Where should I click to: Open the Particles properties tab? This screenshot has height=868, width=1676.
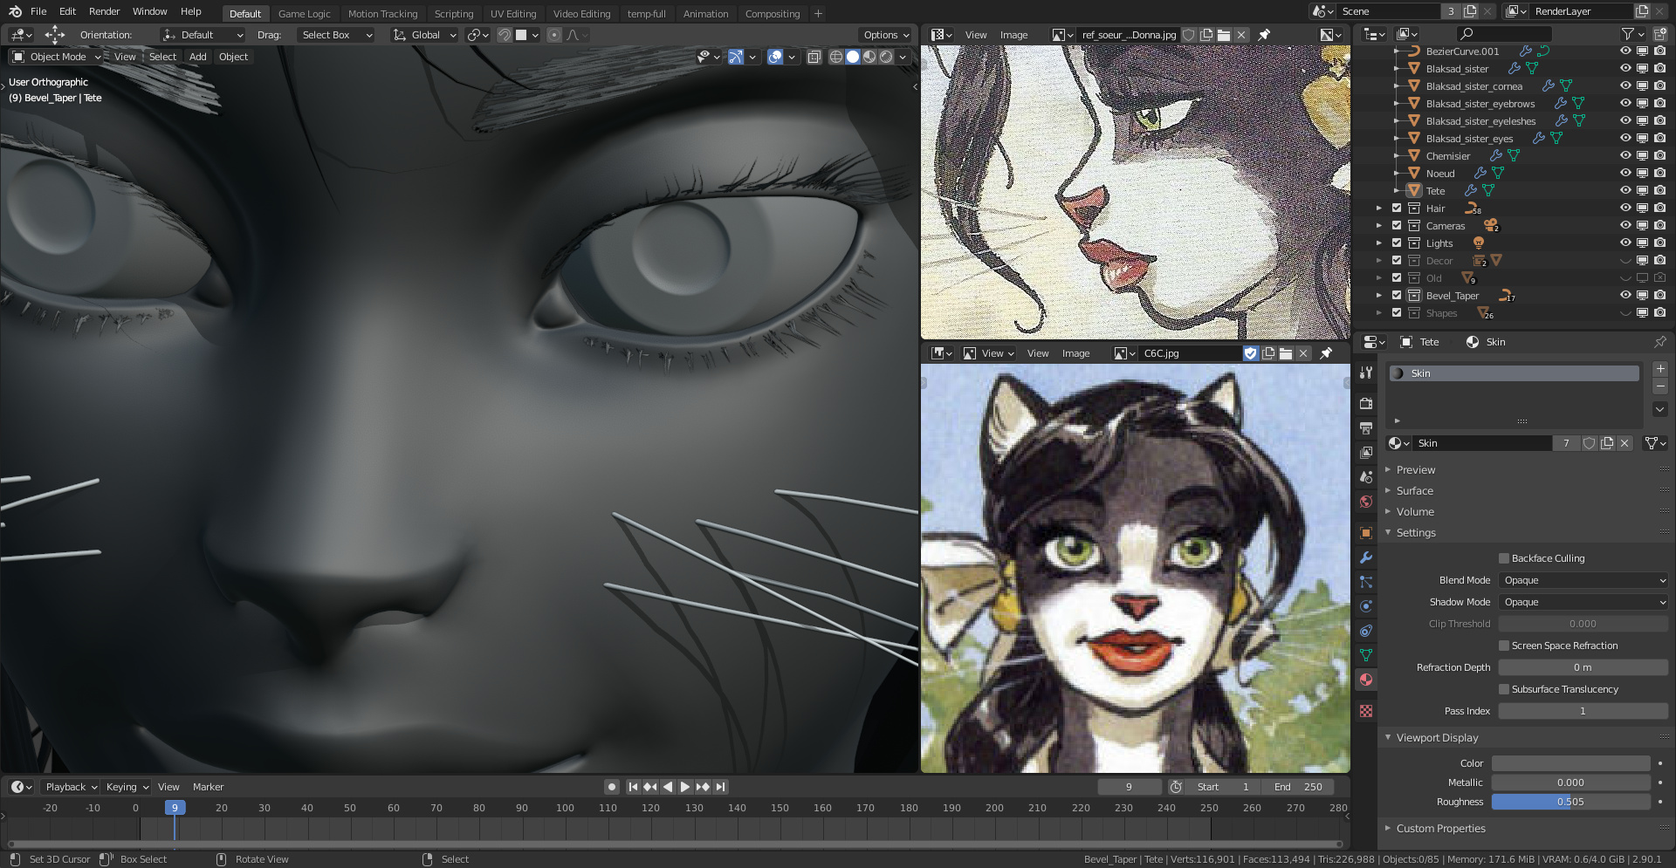coord(1366,582)
